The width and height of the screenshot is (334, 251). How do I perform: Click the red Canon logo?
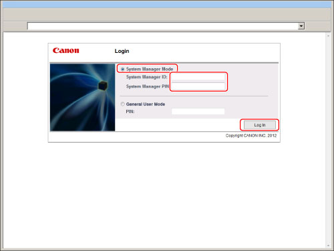[66, 50]
